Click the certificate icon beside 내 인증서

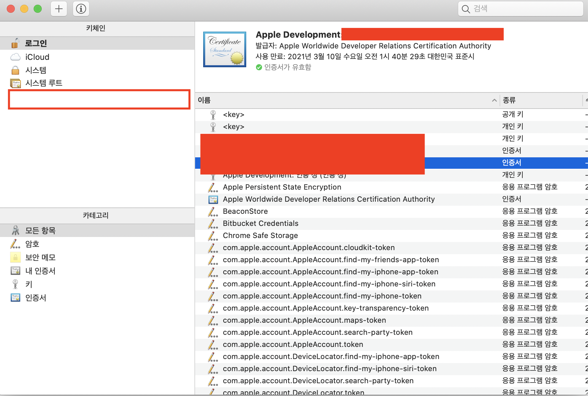(x=15, y=271)
